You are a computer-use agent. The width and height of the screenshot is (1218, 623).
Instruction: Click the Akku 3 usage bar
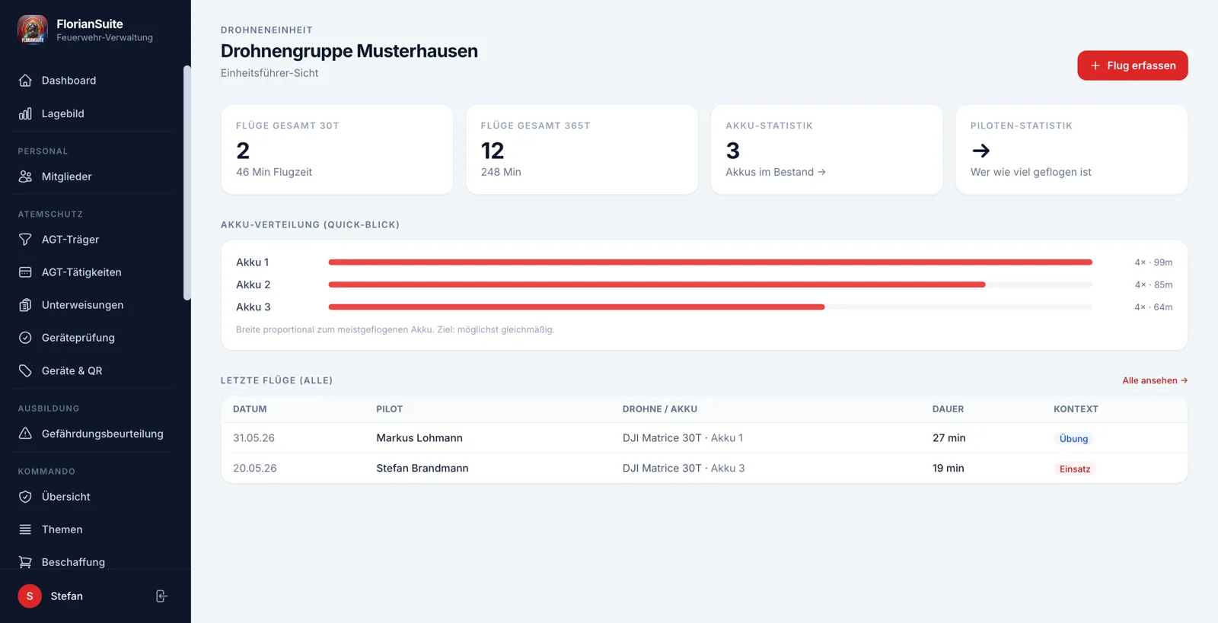(710, 307)
